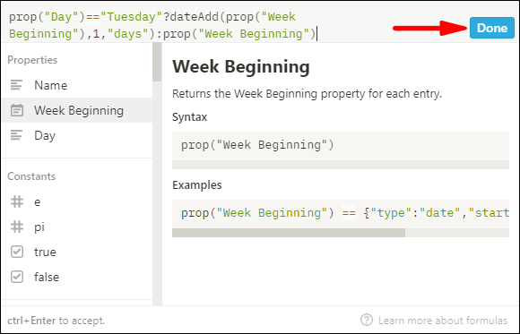The width and height of the screenshot is (520, 334).
Task: Click the text icon beside Day property
Action: point(16,135)
